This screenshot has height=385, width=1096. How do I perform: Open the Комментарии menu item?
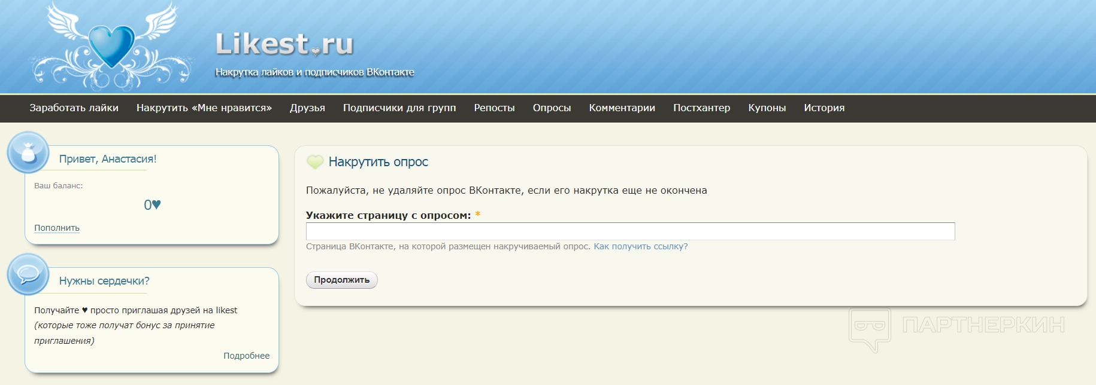[x=622, y=108]
